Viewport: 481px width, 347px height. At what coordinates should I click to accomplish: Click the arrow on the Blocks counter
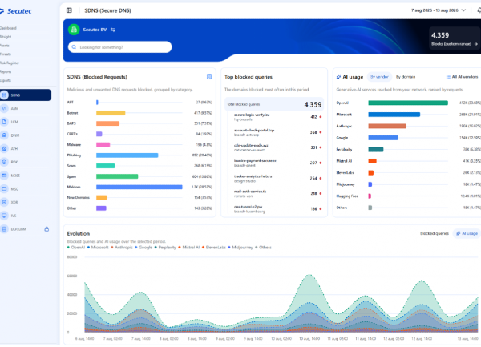[x=475, y=44]
